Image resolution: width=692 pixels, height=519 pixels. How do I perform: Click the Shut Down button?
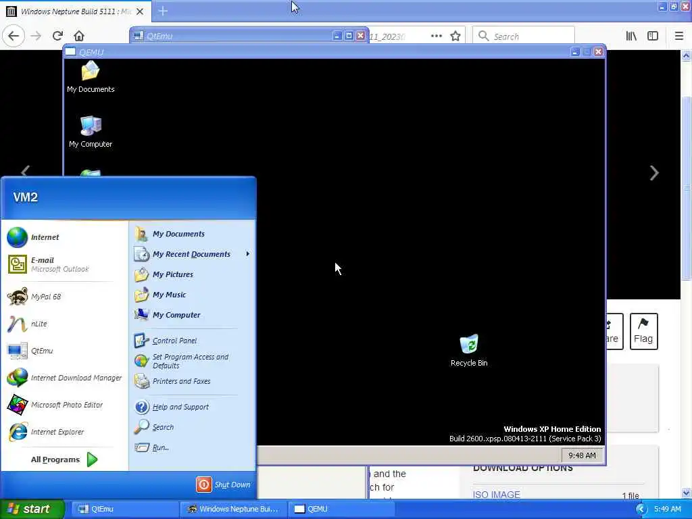tap(223, 485)
